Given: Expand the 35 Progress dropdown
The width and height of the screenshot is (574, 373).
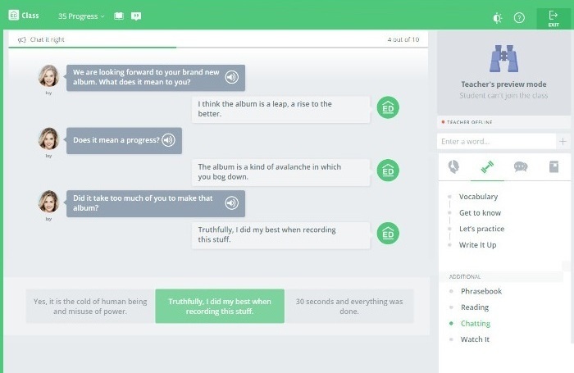Looking at the screenshot, I should [x=81, y=16].
